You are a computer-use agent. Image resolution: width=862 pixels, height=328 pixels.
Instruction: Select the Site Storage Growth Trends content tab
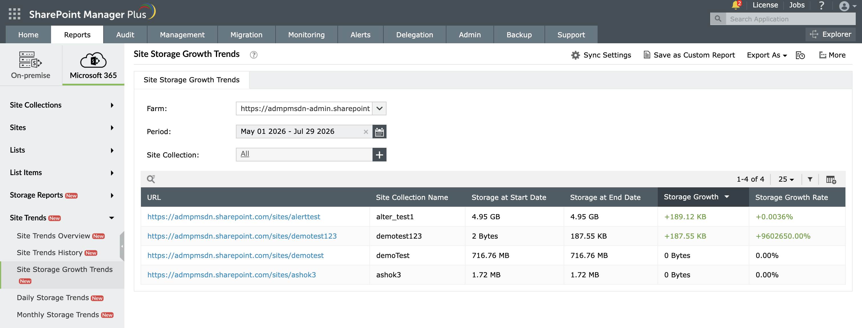pyautogui.click(x=191, y=80)
